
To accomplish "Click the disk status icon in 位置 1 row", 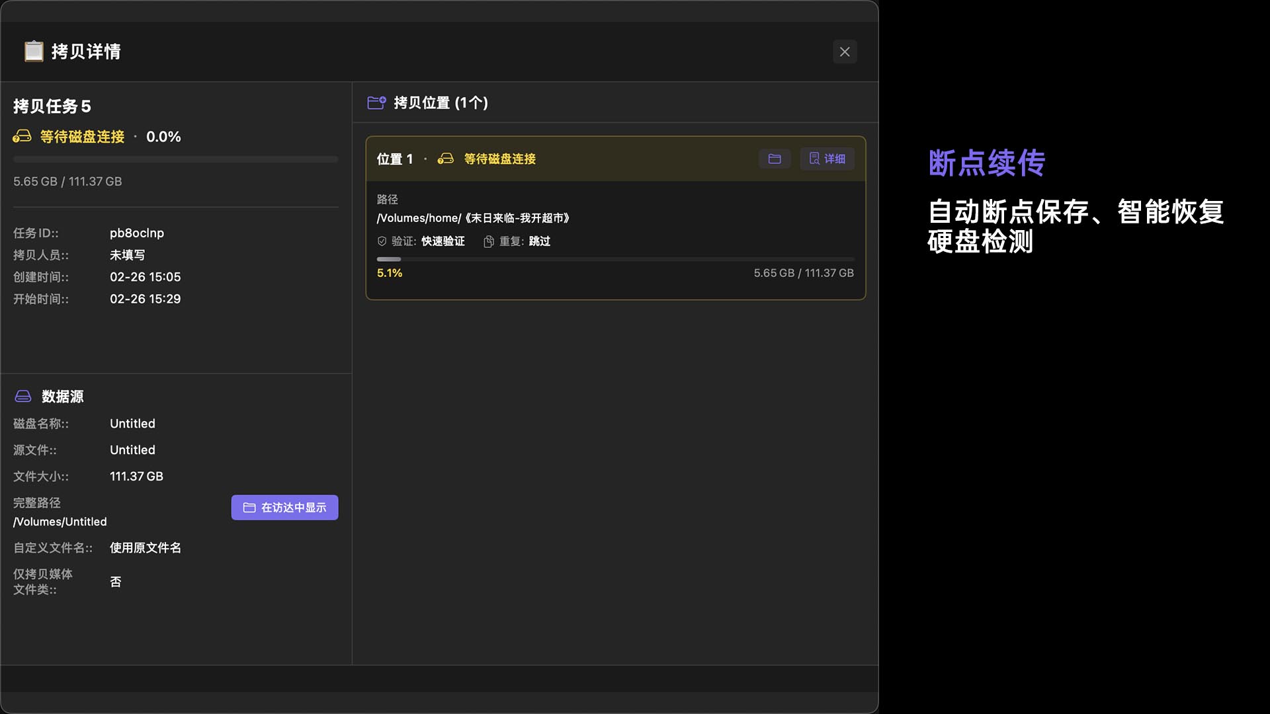I will tap(446, 159).
